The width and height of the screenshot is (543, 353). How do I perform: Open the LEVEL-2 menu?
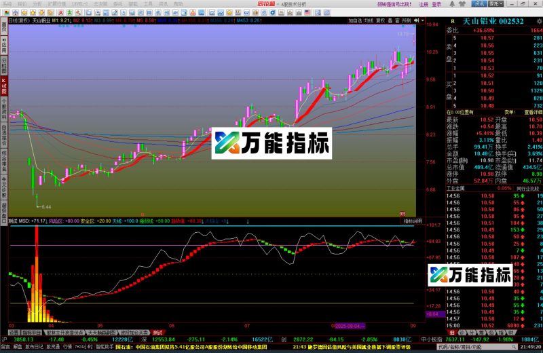[80, 4]
